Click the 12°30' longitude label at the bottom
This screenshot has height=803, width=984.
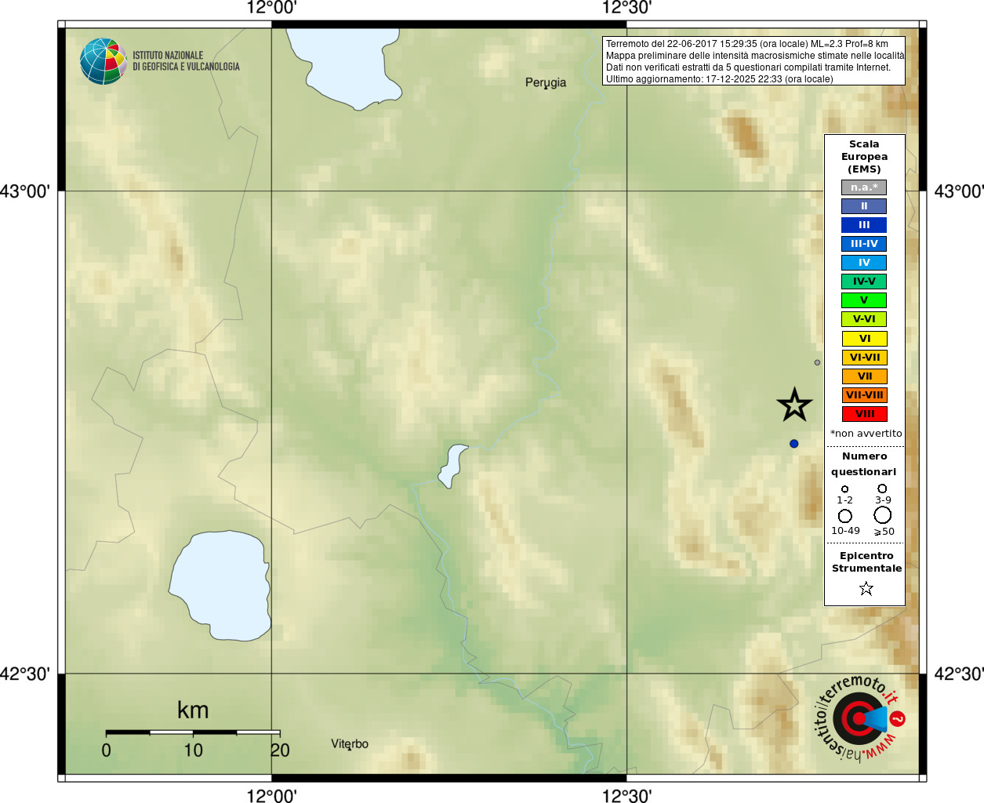[x=626, y=796]
